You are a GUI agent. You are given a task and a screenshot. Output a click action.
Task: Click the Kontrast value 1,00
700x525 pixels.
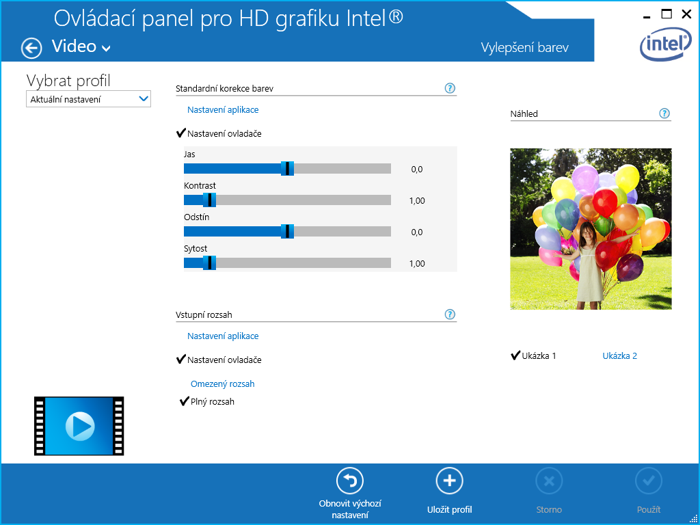click(417, 201)
